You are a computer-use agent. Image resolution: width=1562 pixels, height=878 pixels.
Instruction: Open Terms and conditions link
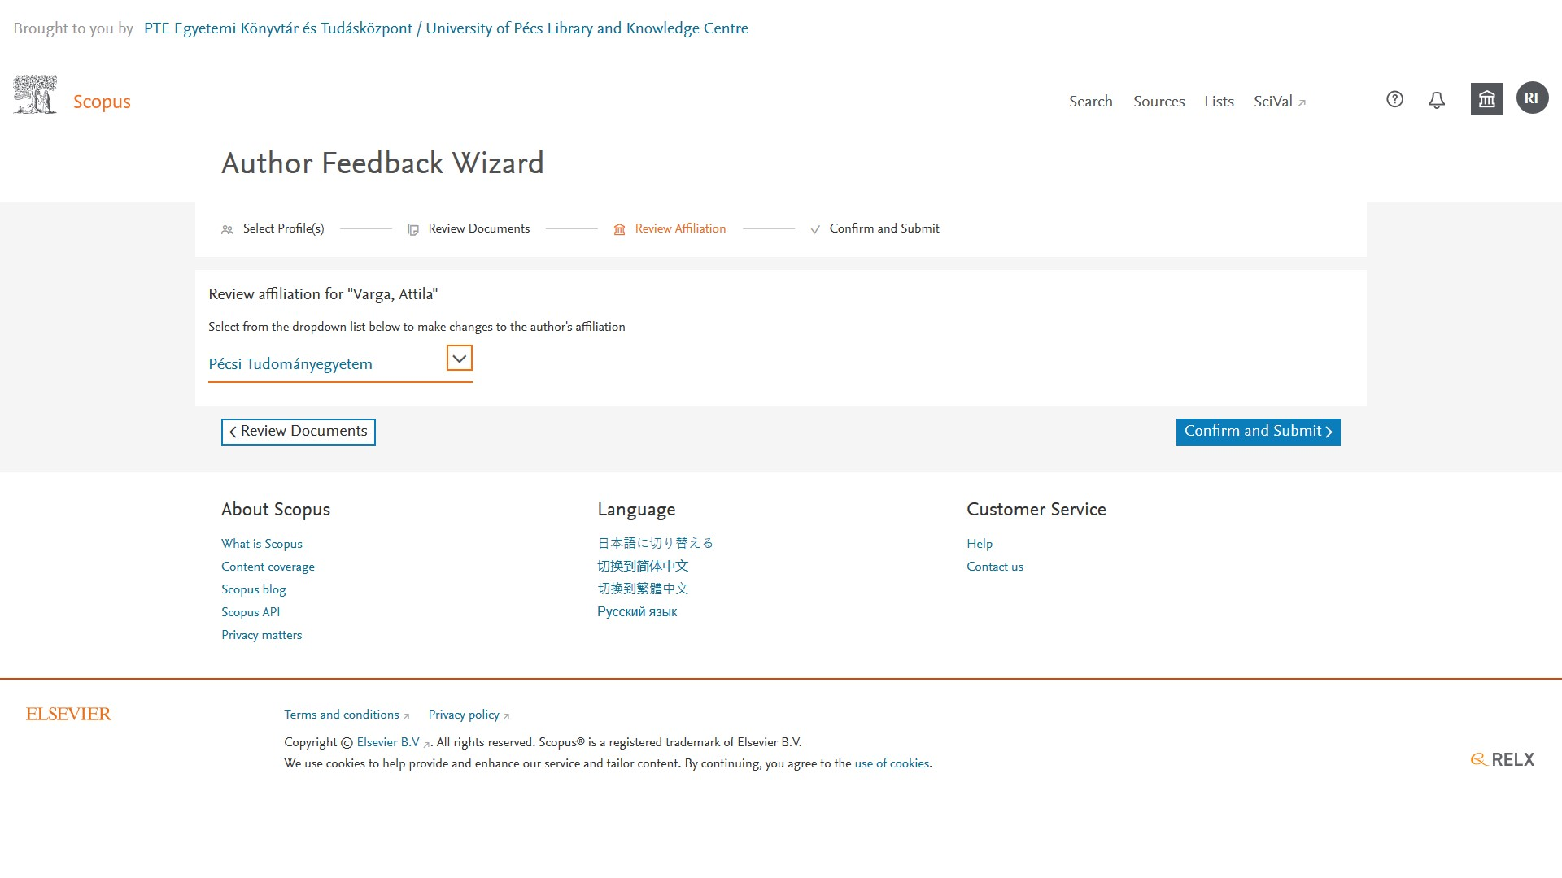pos(347,715)
